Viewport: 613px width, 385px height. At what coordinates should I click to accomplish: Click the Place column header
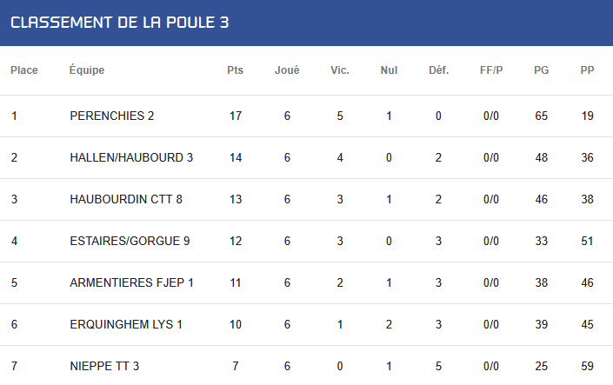click(x=24, y=70)
